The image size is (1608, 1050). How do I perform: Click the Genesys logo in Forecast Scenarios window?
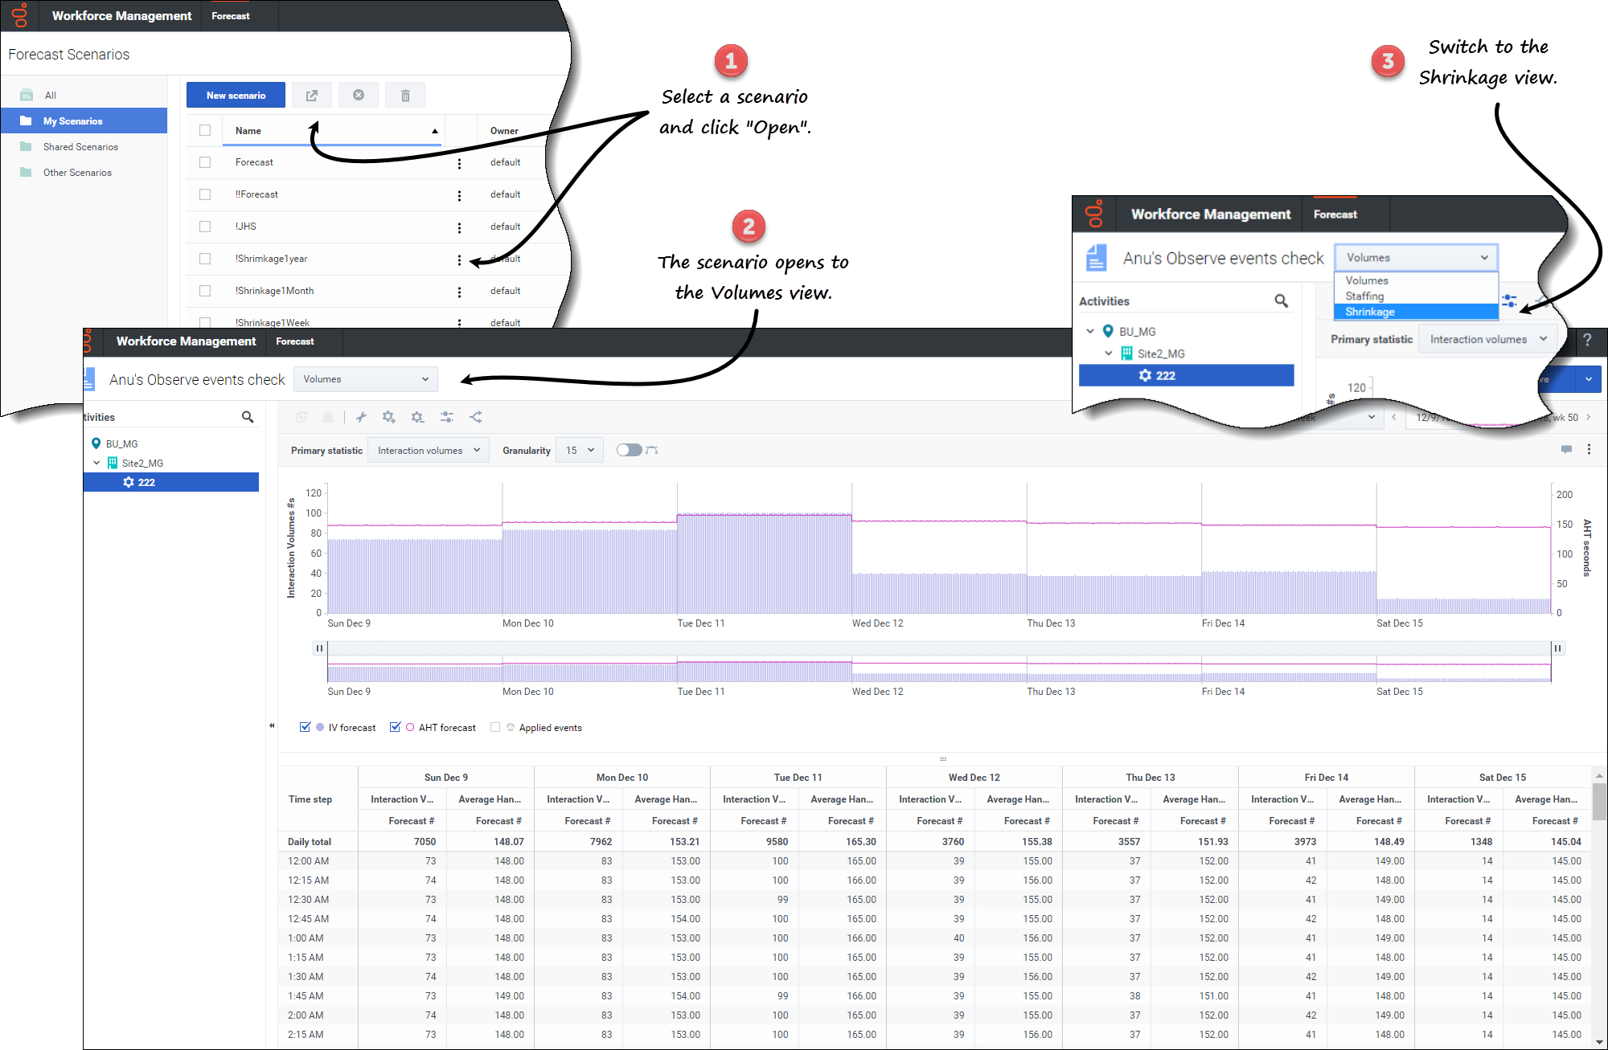point(19,15)
